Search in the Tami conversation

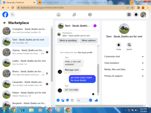click(129, 45)
